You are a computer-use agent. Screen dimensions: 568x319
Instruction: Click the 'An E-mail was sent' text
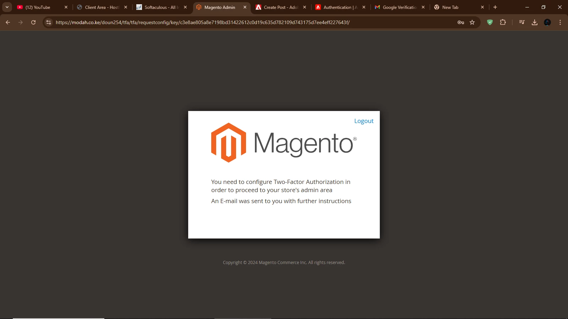tap(281, 201)
